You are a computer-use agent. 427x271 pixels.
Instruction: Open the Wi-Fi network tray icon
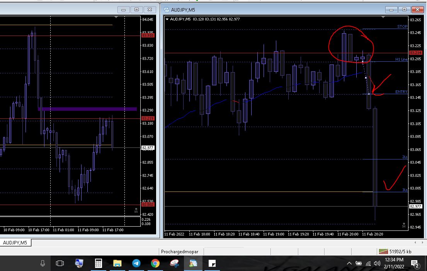(368, 263)
